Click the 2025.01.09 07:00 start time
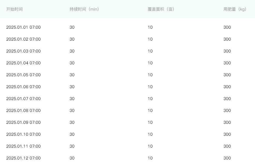This screenshot has width=255, height=167. coord(24,122)
